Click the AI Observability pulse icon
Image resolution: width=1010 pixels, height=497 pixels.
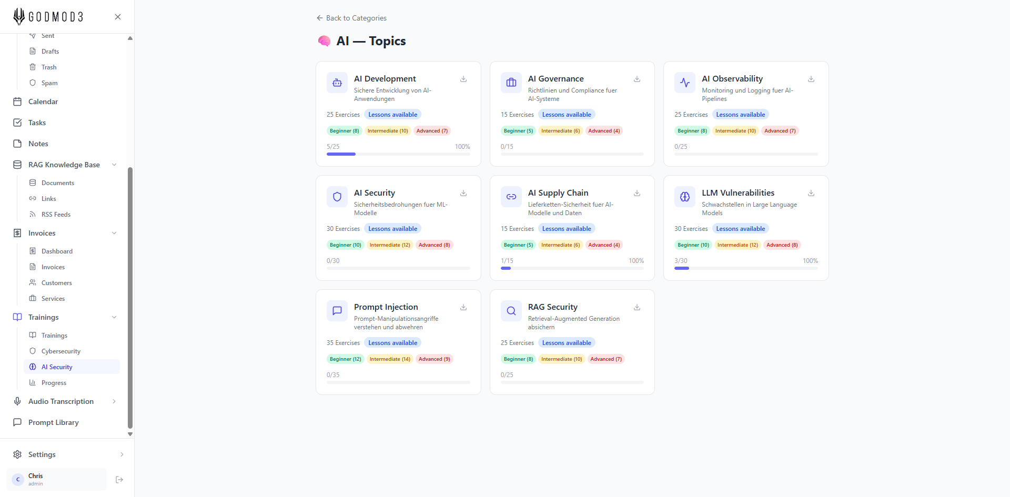[x=685, y=83]
